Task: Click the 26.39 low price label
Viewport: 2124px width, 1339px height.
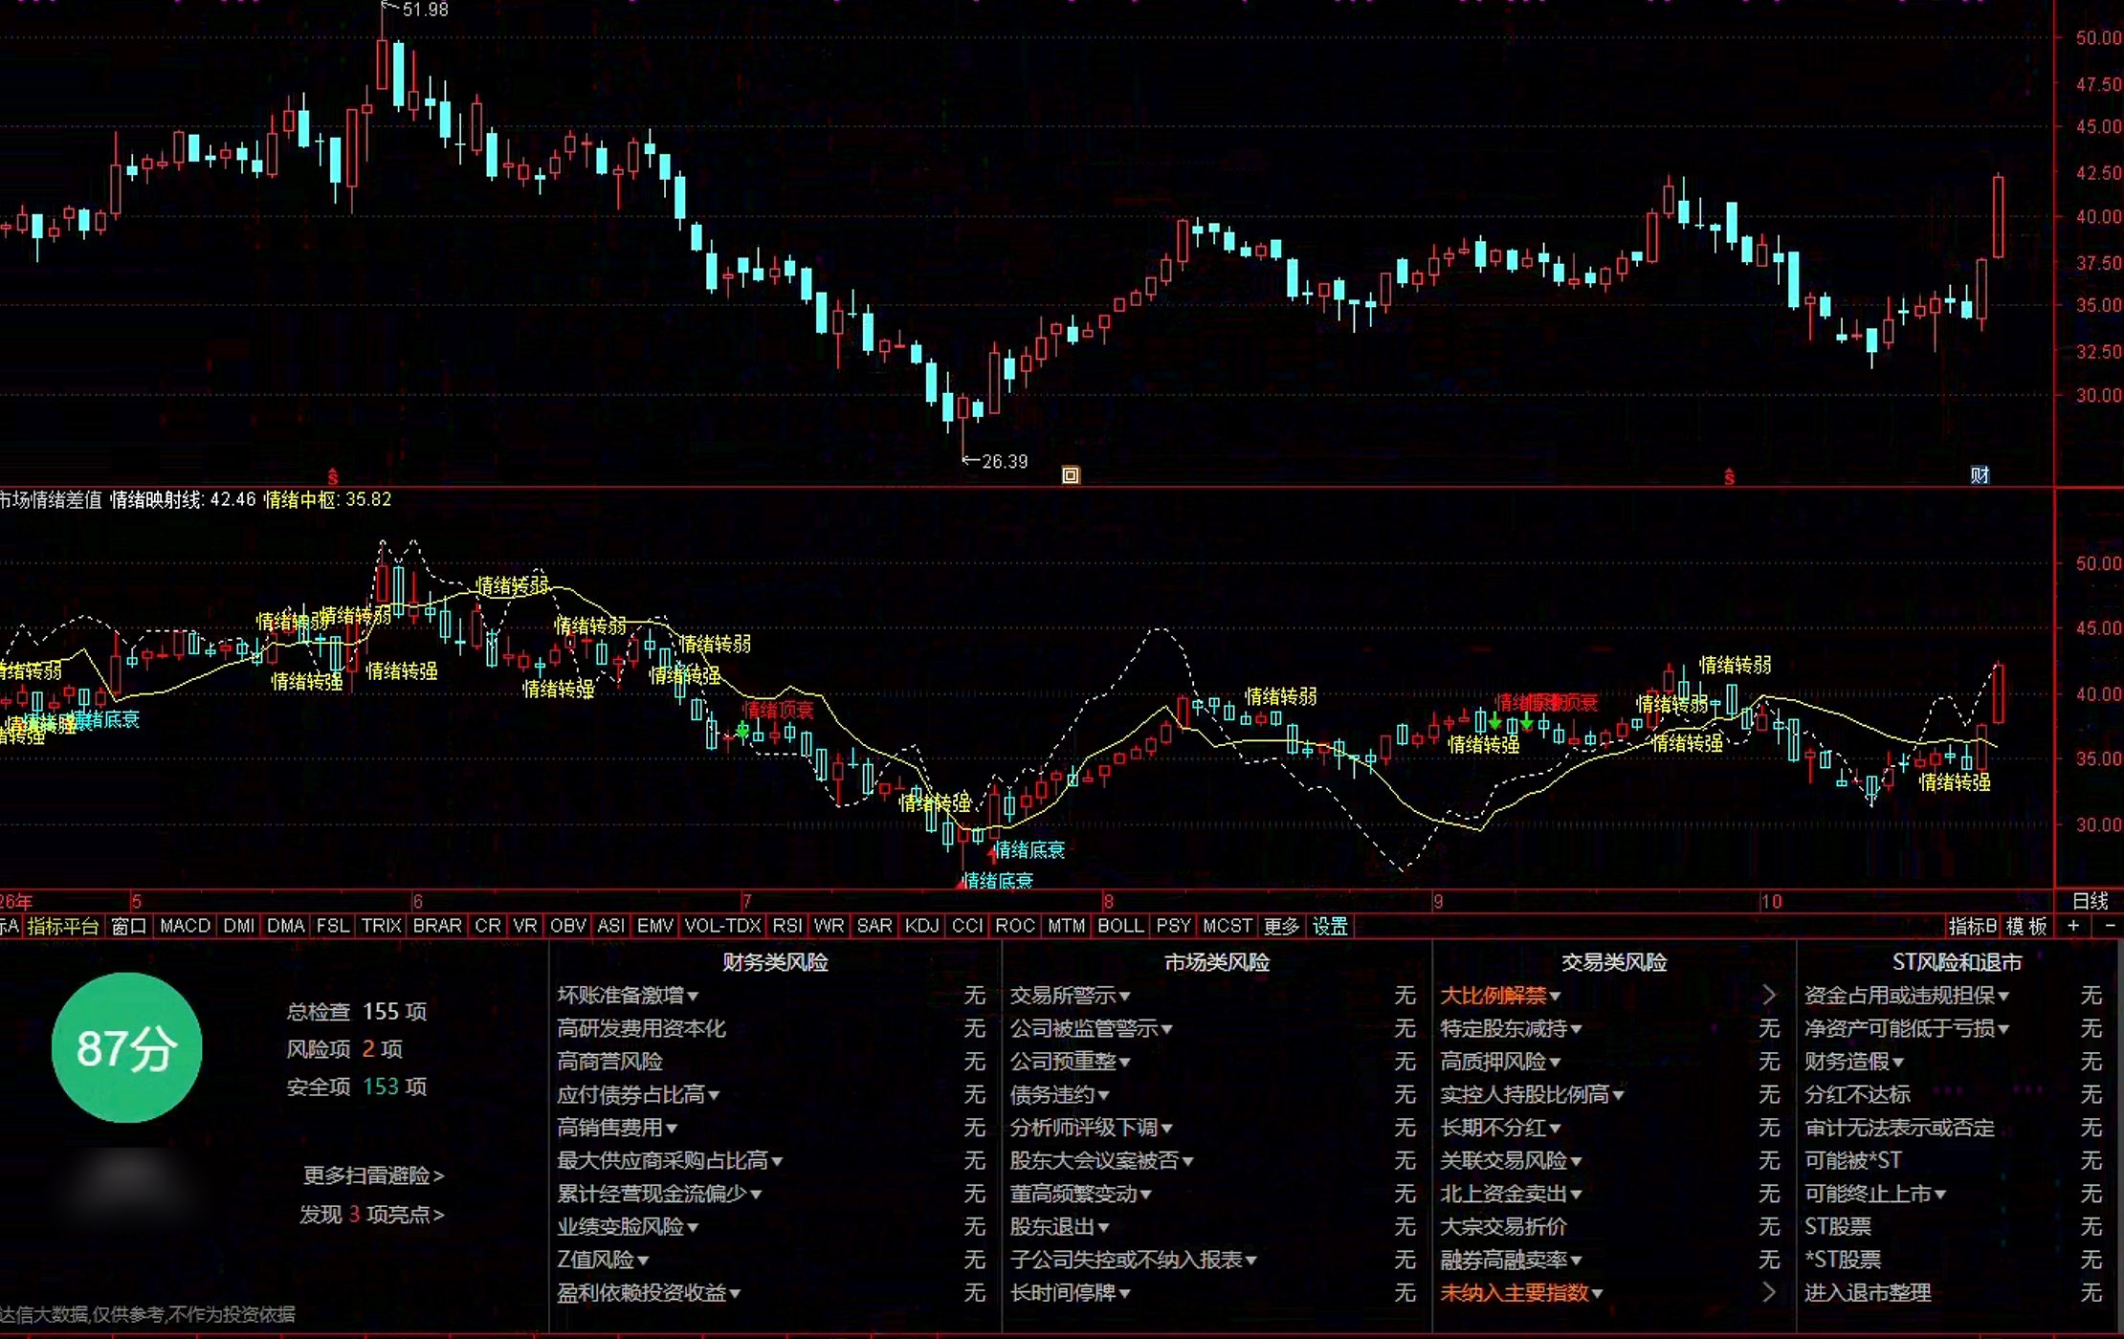Action: coord(1005,462)
